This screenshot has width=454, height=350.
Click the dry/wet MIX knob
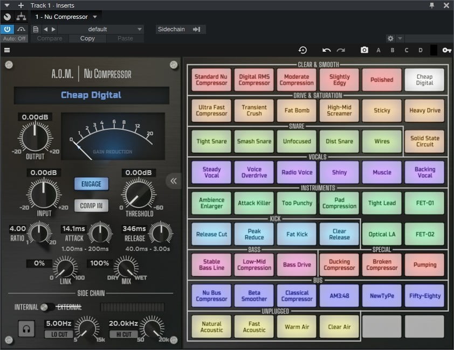[x=126, y=267]
